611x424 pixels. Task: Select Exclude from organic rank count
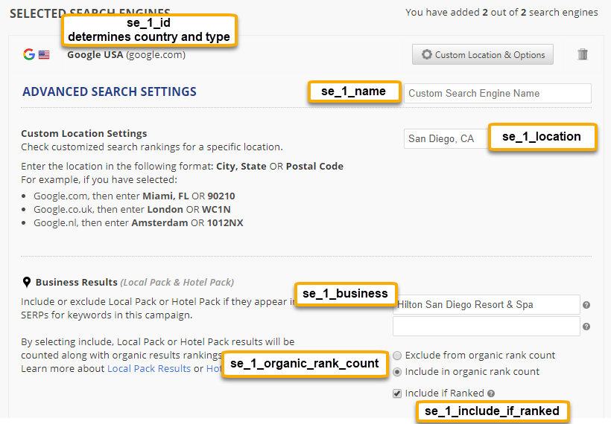pyautogui.click(x=398, y=356)
